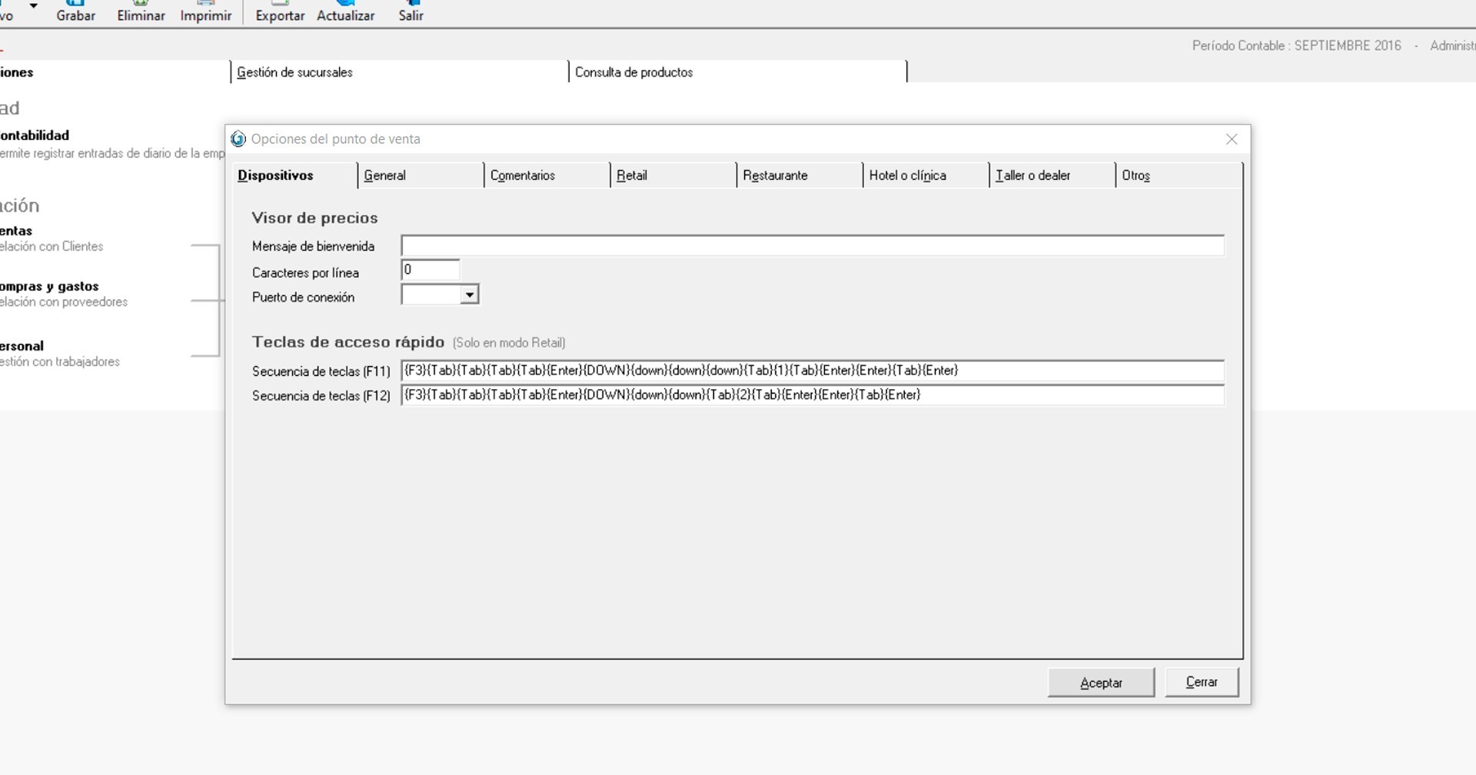Switch to the General tab
1476x775 pixels.
coord(384,175)
